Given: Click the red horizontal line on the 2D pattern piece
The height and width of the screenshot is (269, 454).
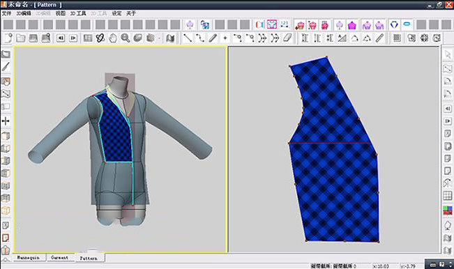Looking at the screenshot, I should (x=329, y=143).
